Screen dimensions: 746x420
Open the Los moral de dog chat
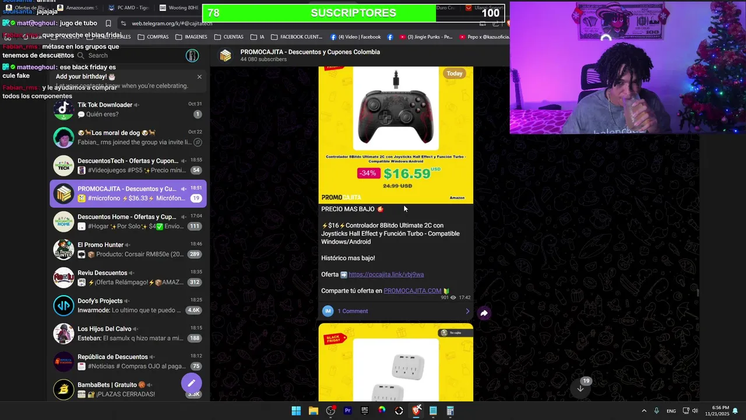pos(128,138)
